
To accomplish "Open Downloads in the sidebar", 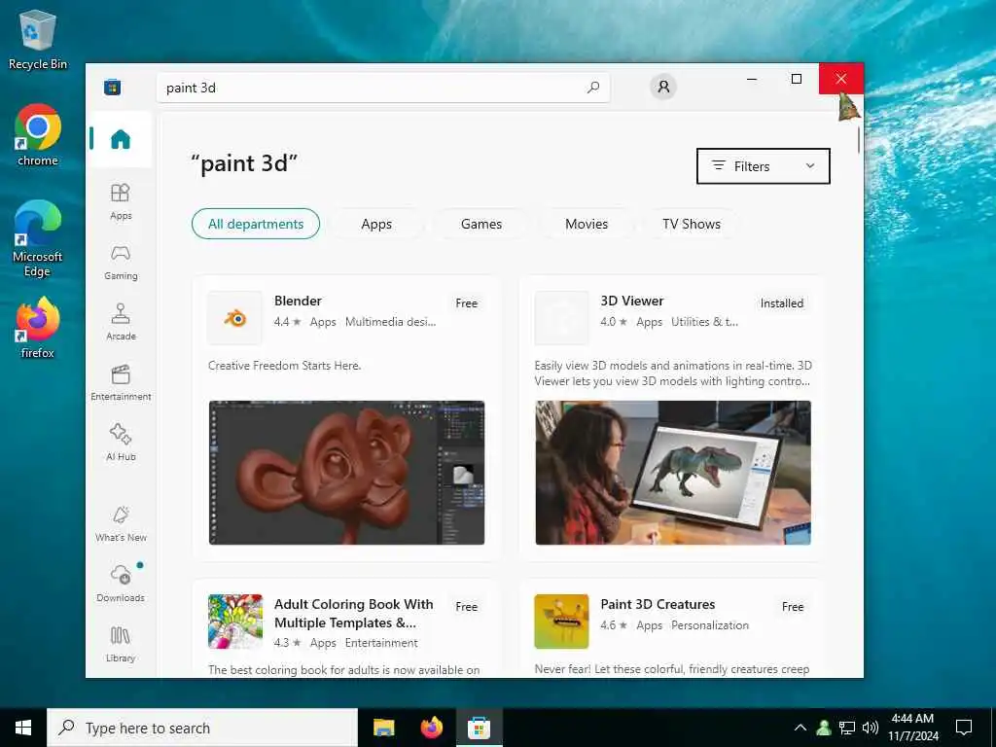I will (120, 584).
